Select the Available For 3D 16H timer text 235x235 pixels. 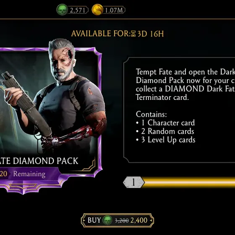click(117, 34)
